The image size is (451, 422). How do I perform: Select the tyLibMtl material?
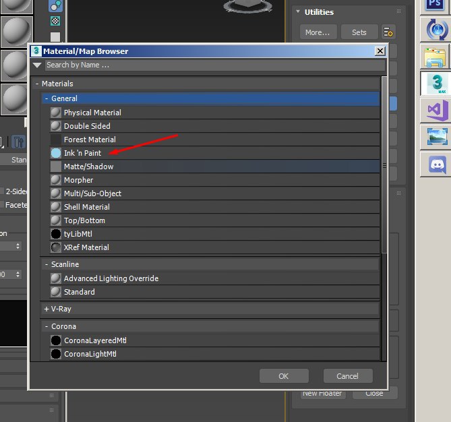pos(214,234)
